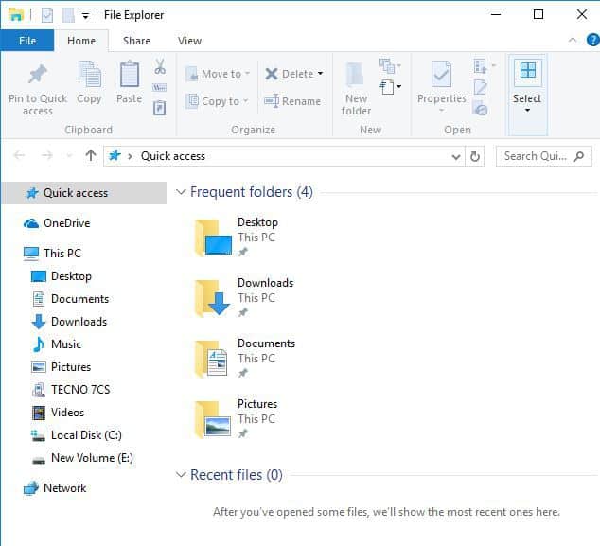
Task: Click the History icon in Open group
Action: [x=480, y=109]
